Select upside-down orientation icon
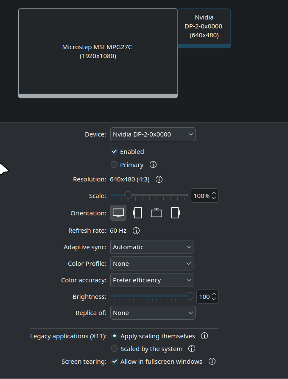 pos(157,213)
